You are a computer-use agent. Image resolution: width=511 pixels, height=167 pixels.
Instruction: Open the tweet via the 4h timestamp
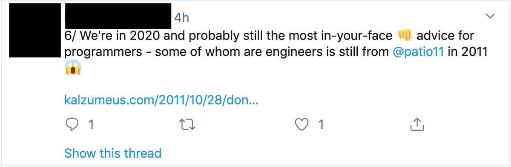click(x=181, y=18)
